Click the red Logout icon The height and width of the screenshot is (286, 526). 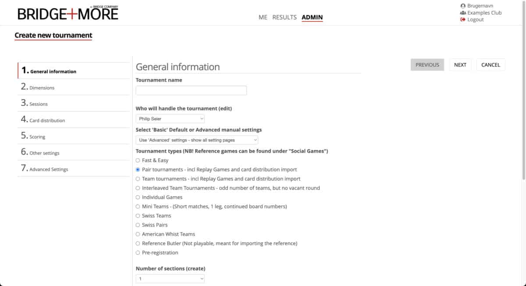pos(463,20)
